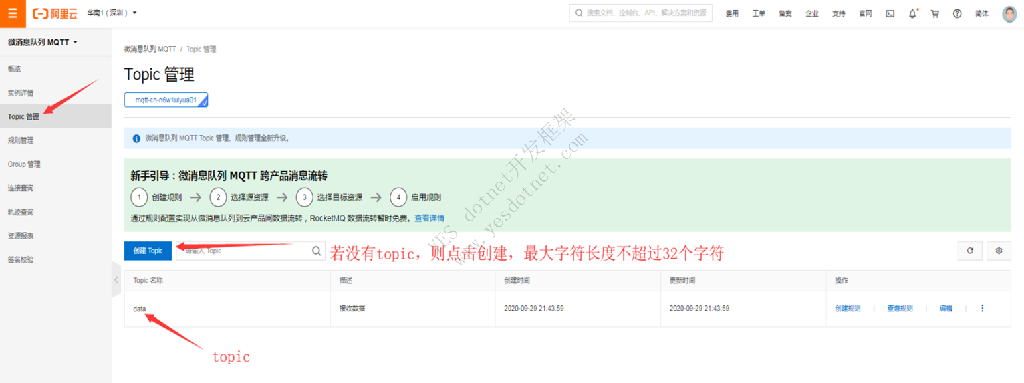The width and height of the screenshot is (1024, 383).
Task: Open the user avatar profile menu
Action: click(x=1009, y=13)
